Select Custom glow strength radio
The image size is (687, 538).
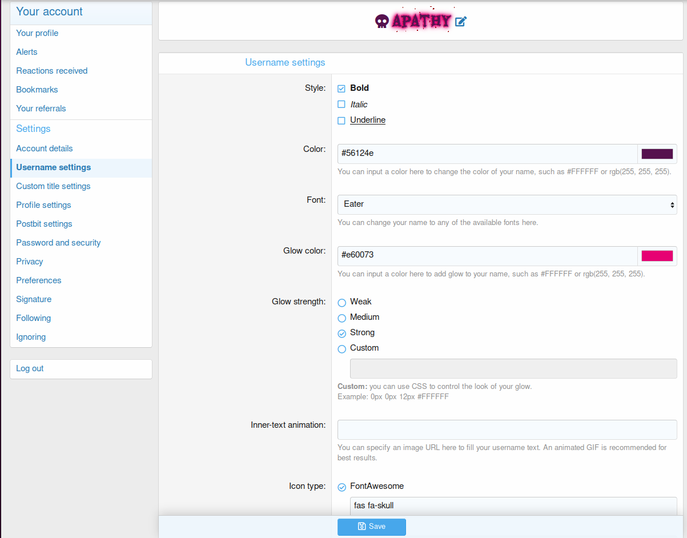[x=342, y=349]
